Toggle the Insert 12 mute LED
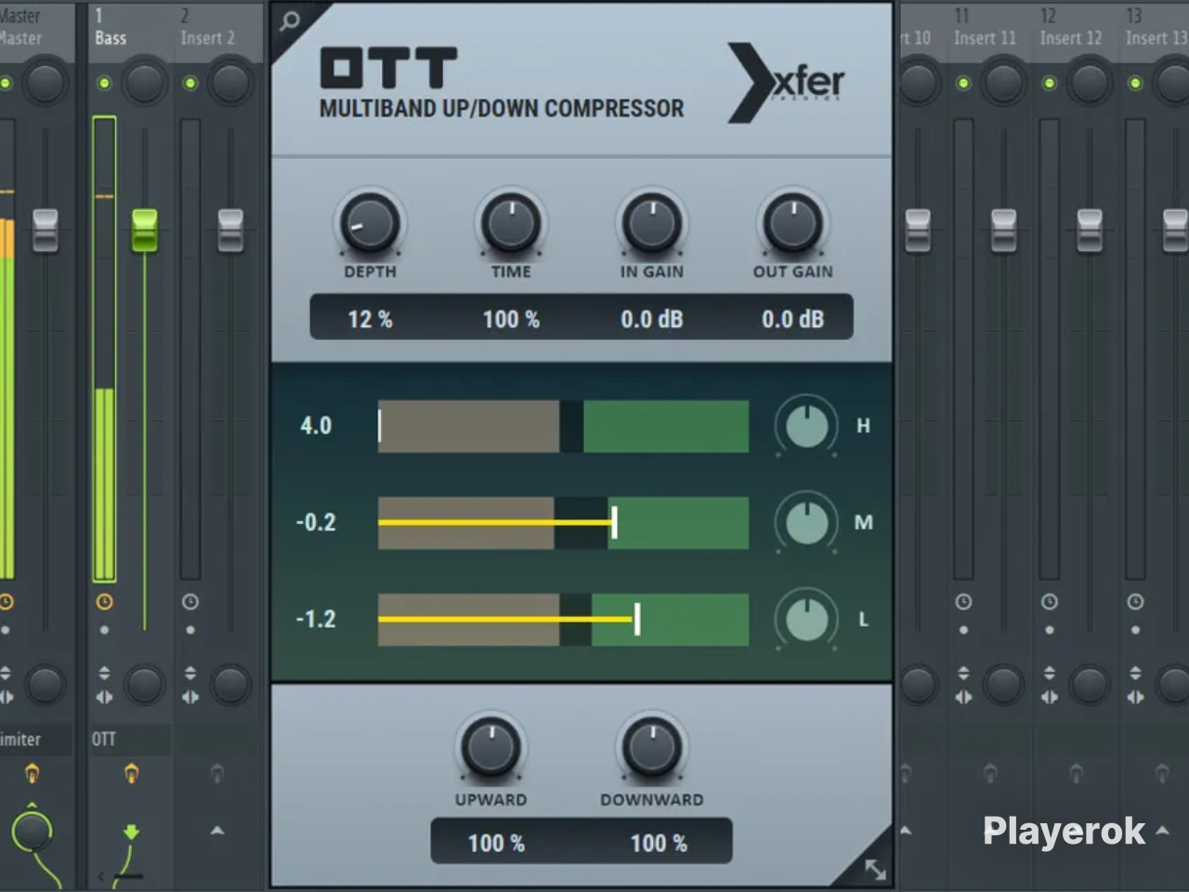 [x=1050, y=84]
